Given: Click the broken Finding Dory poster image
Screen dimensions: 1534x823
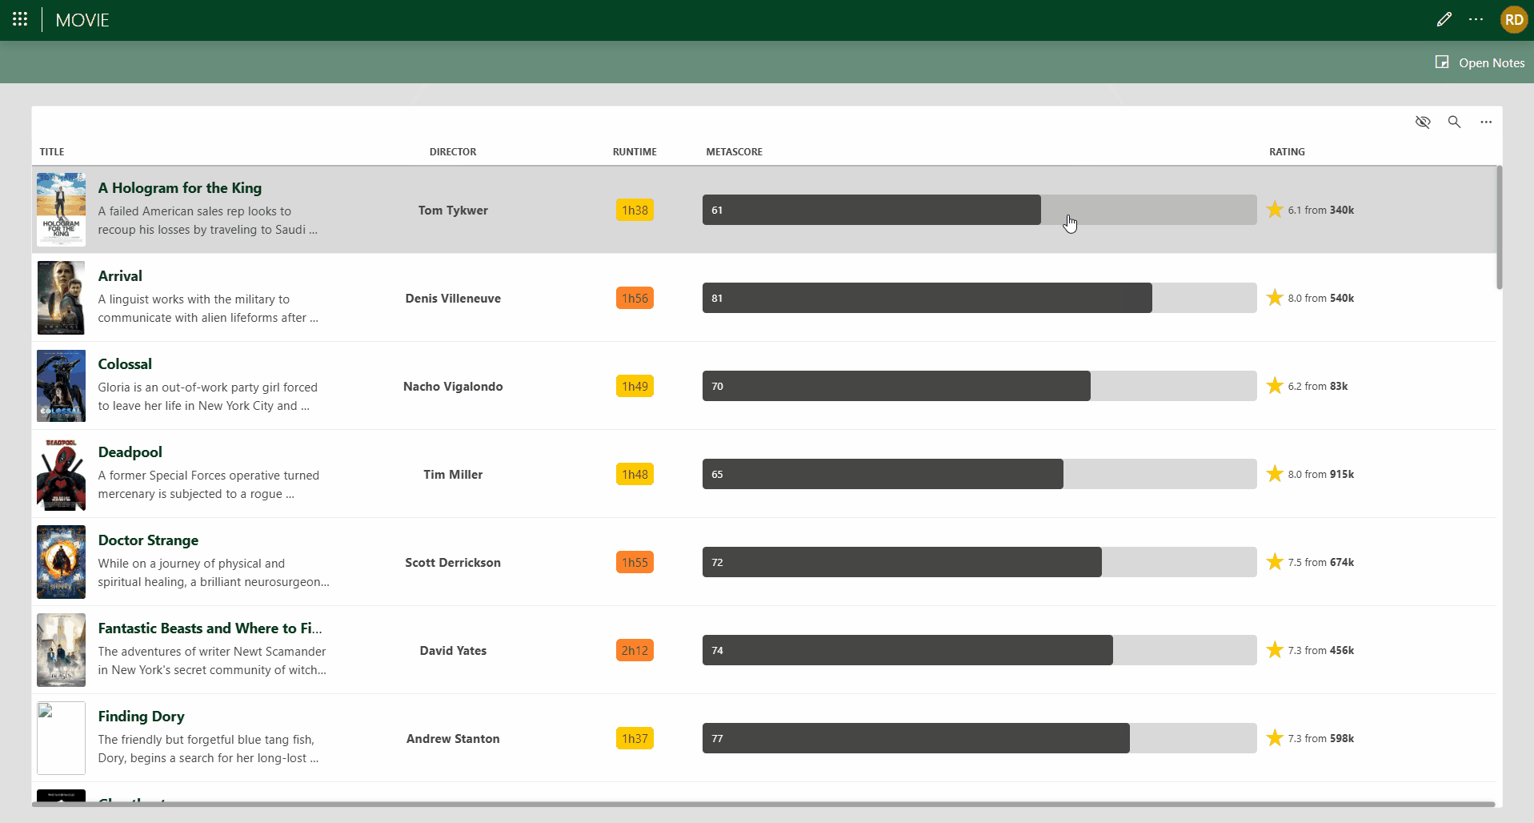Looking at the screenshot, I should click(x=61, y=738).
